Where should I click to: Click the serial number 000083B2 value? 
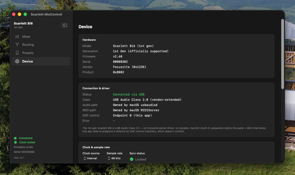coord(120,62)
